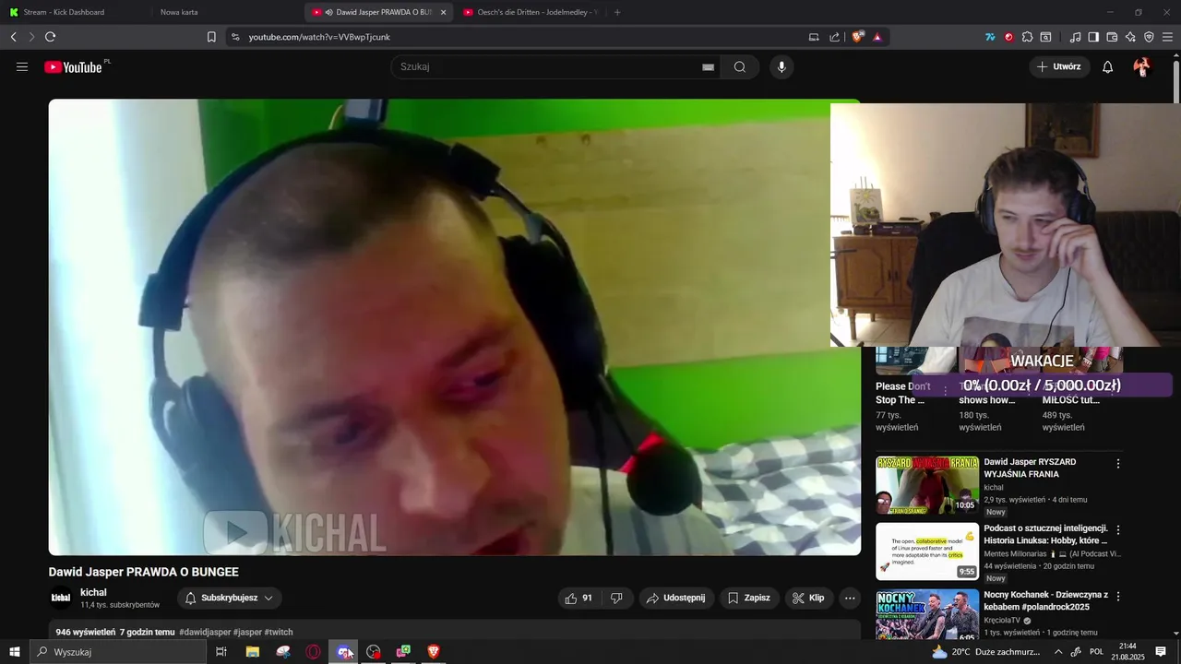The image size is (1181, 664).
Task: Click the Utwórz create button
Action: pos(1059,67)
